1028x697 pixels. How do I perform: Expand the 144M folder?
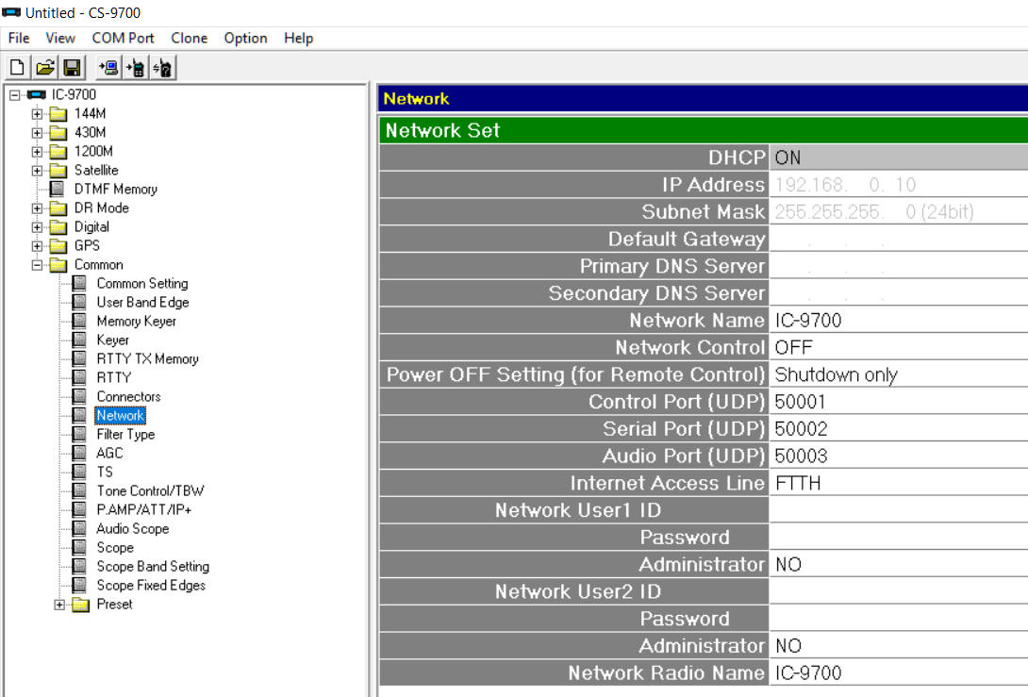pyautogui.click(x=37, y=114)
